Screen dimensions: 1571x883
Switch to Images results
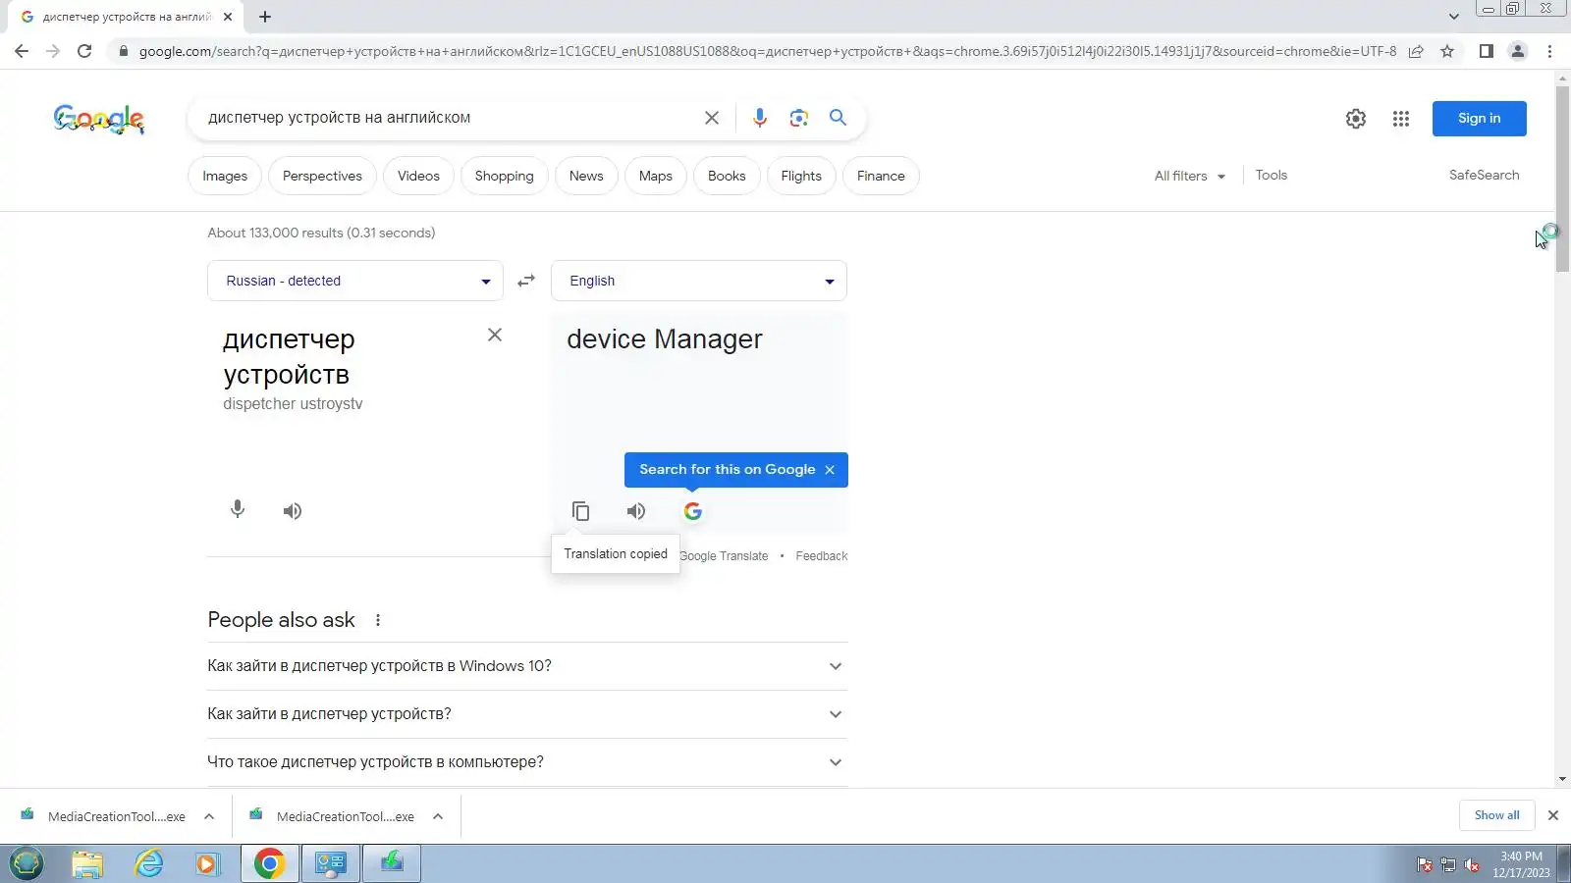[225, 176]
